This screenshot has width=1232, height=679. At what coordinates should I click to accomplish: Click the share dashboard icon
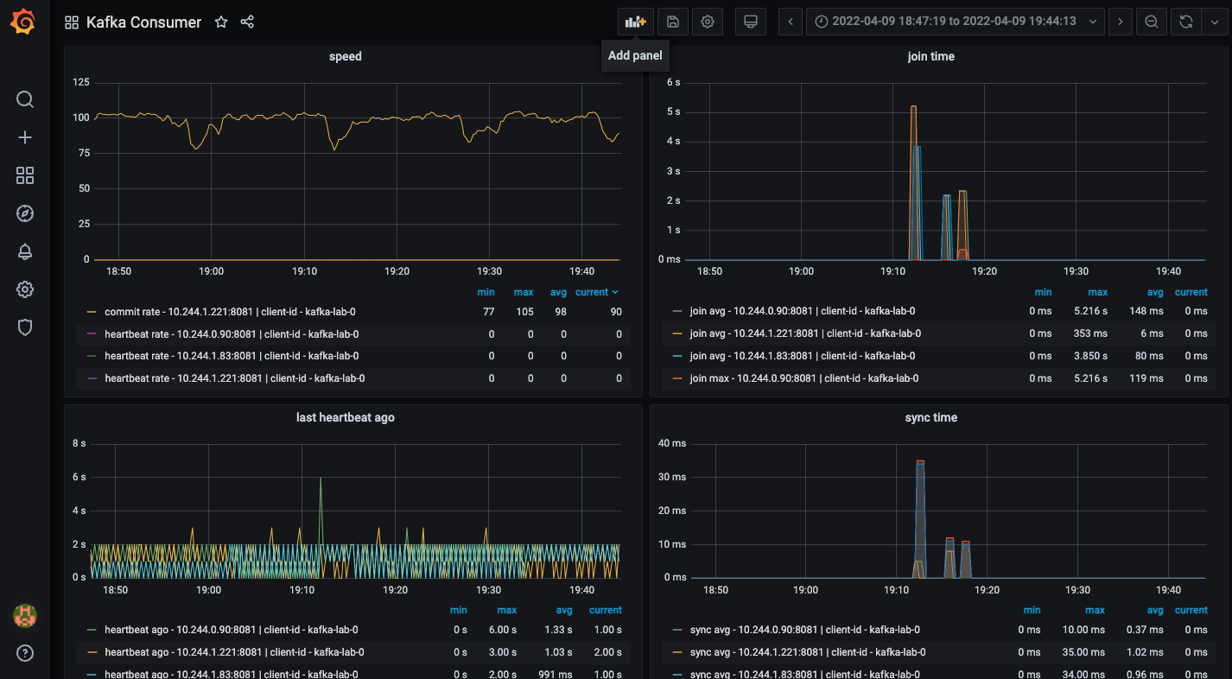click(247, 22)
